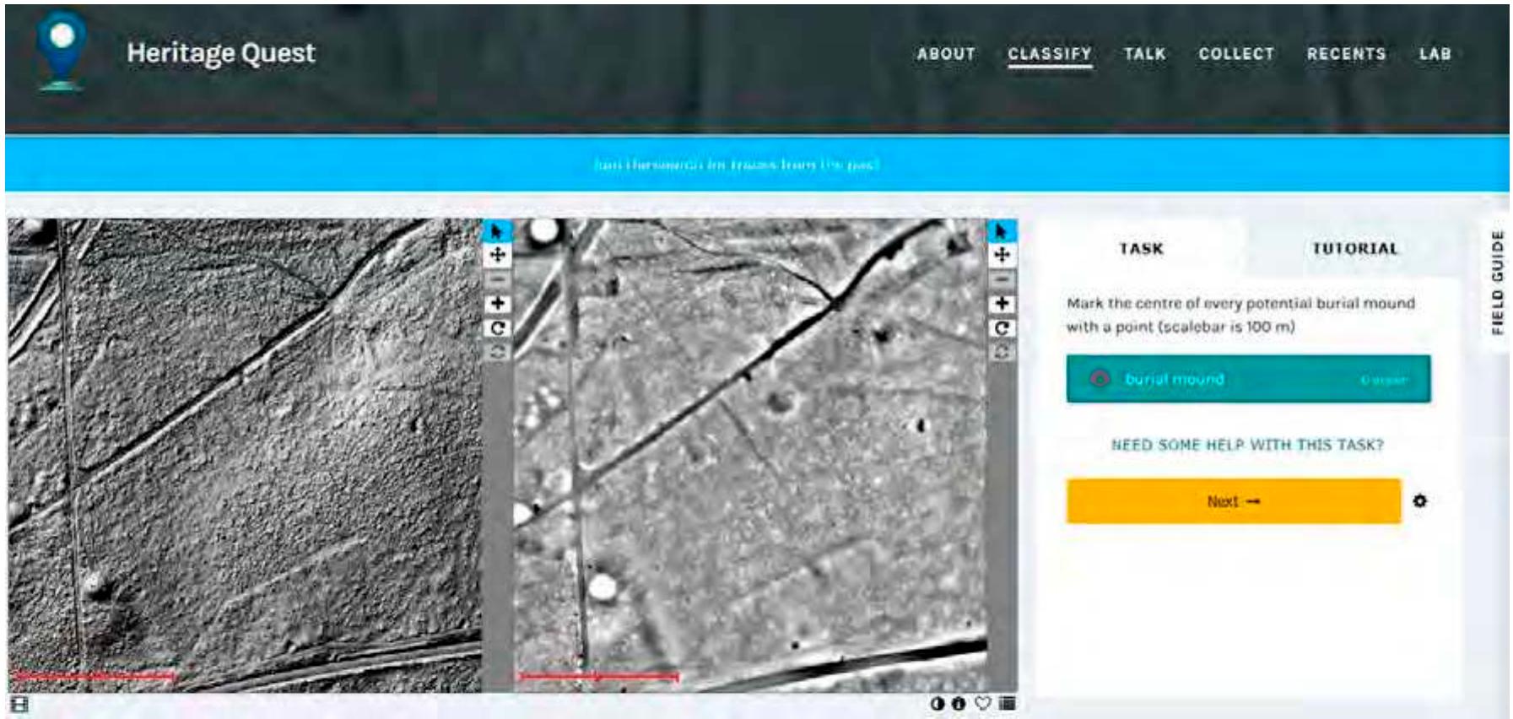
Task: Zoom in using right image toolbar plus
Action: tap(1002, 303)
